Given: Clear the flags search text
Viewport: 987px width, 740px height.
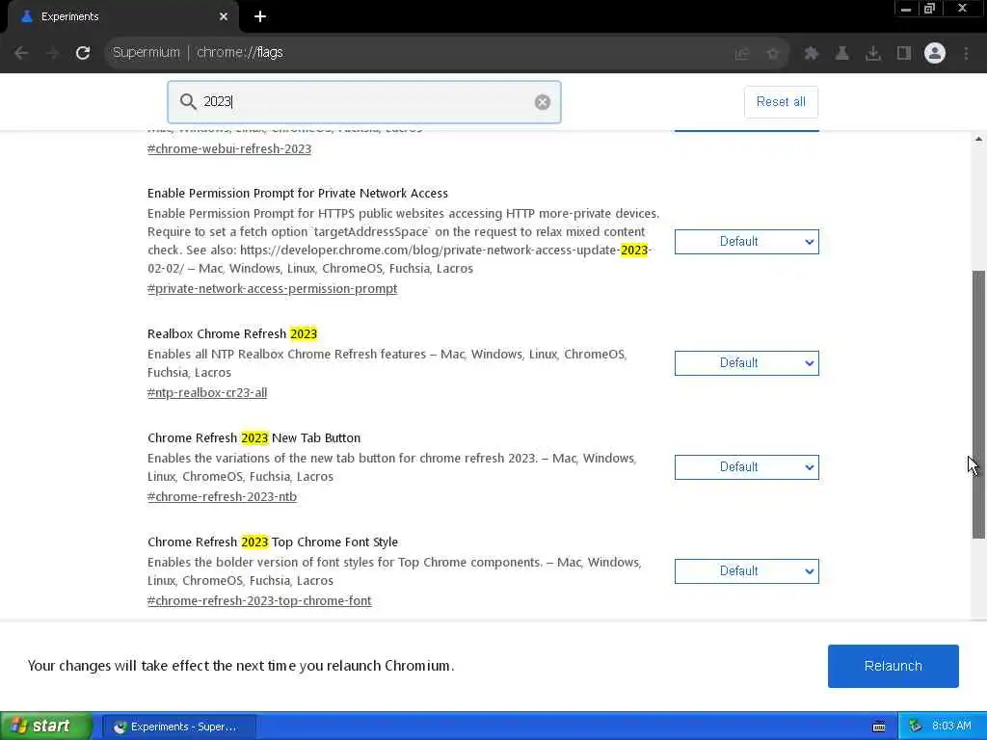Looking at the screenshot, I should point(542,102).
